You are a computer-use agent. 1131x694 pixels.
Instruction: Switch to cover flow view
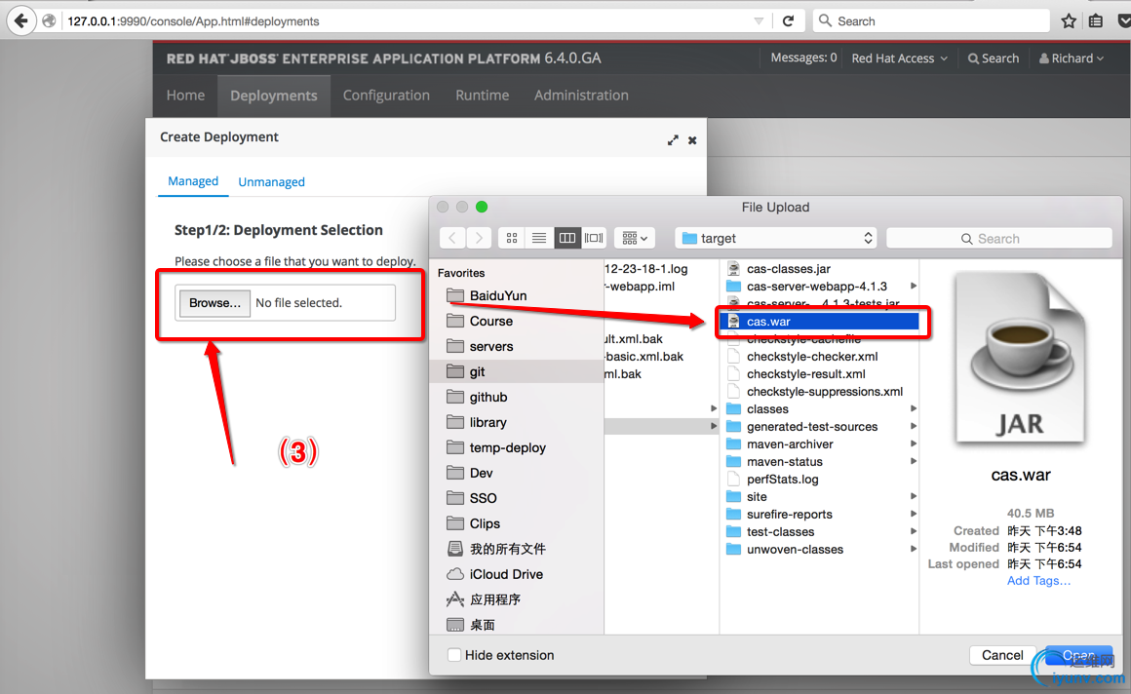point(594,238)
